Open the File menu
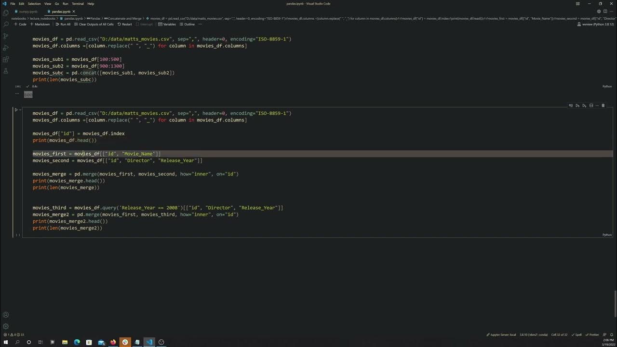This screenshot has width=617, height=347. click(13, 3)
